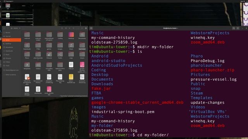The height and width of the screenshot is (139, 248).
Task: Select the zoom_amd64.deb package icon in Files
Action: [x=49, y=89]
